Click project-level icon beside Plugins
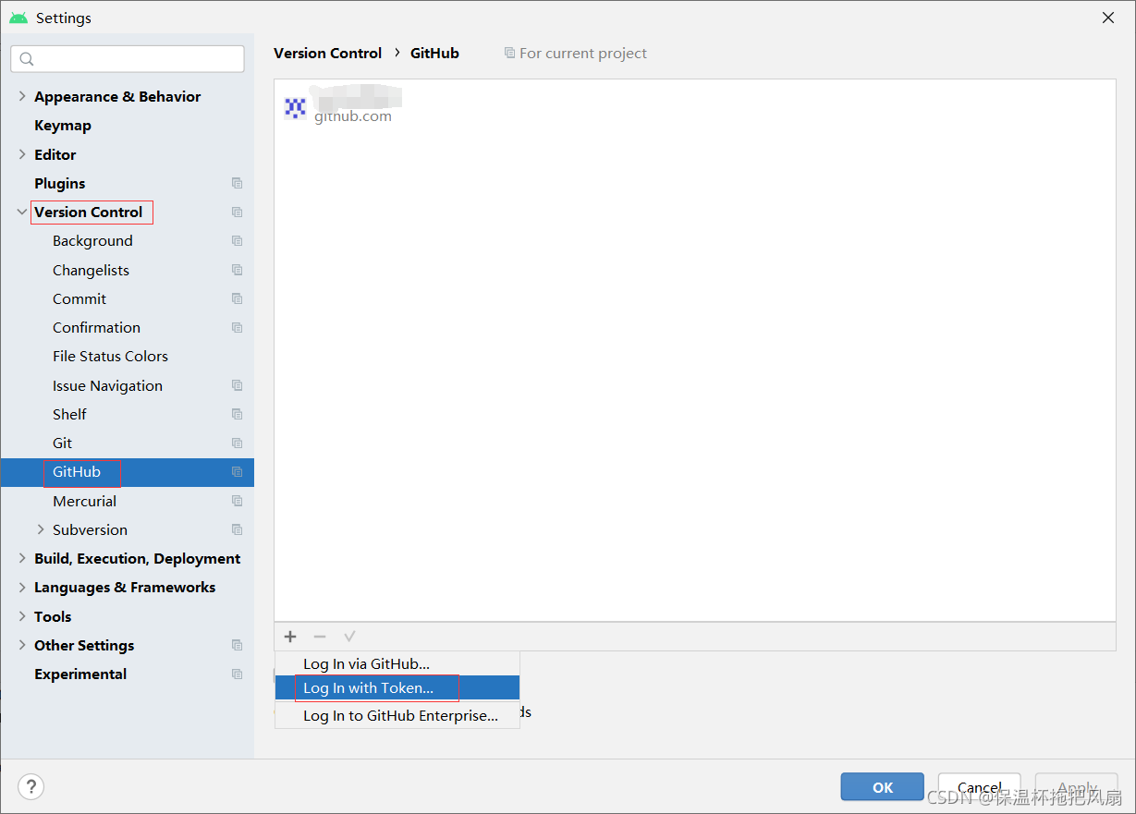This screenshot has height=814, width=1136. point(238,183)
